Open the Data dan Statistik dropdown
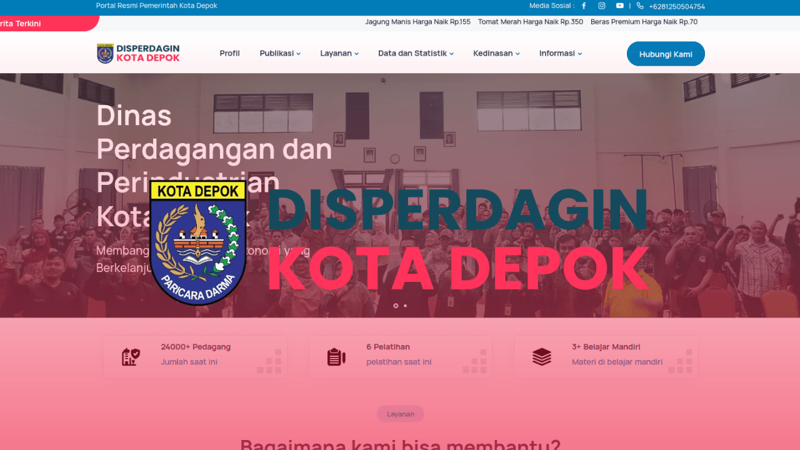The width and height of the screenshot is (800, 450). click(416, 53)
